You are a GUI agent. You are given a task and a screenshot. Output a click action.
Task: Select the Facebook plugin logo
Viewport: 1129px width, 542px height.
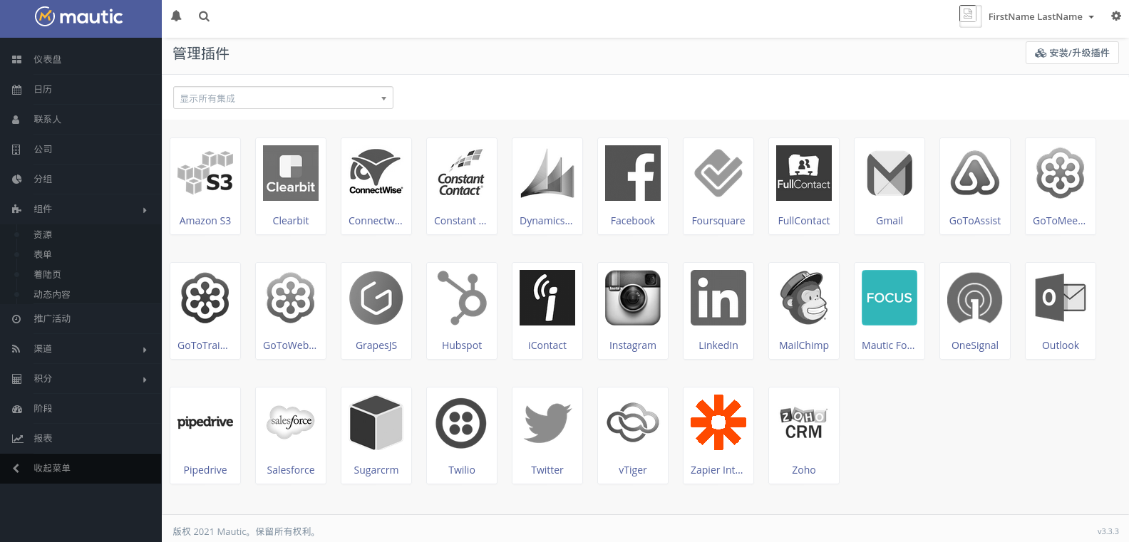coord(632,173)
